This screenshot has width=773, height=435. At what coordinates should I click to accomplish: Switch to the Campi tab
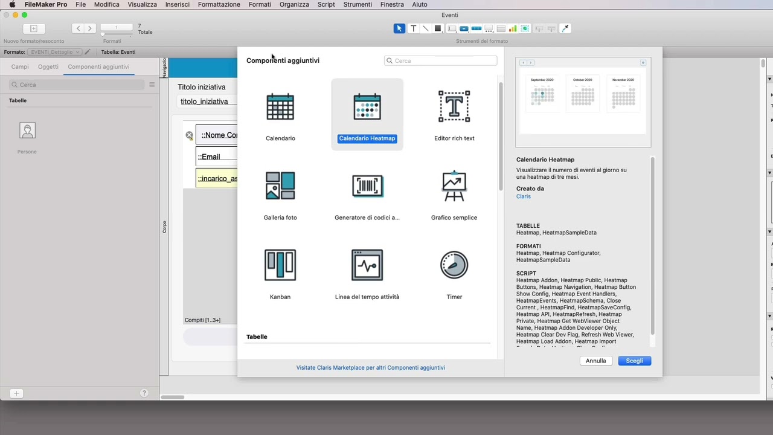(x=20, y=66)
